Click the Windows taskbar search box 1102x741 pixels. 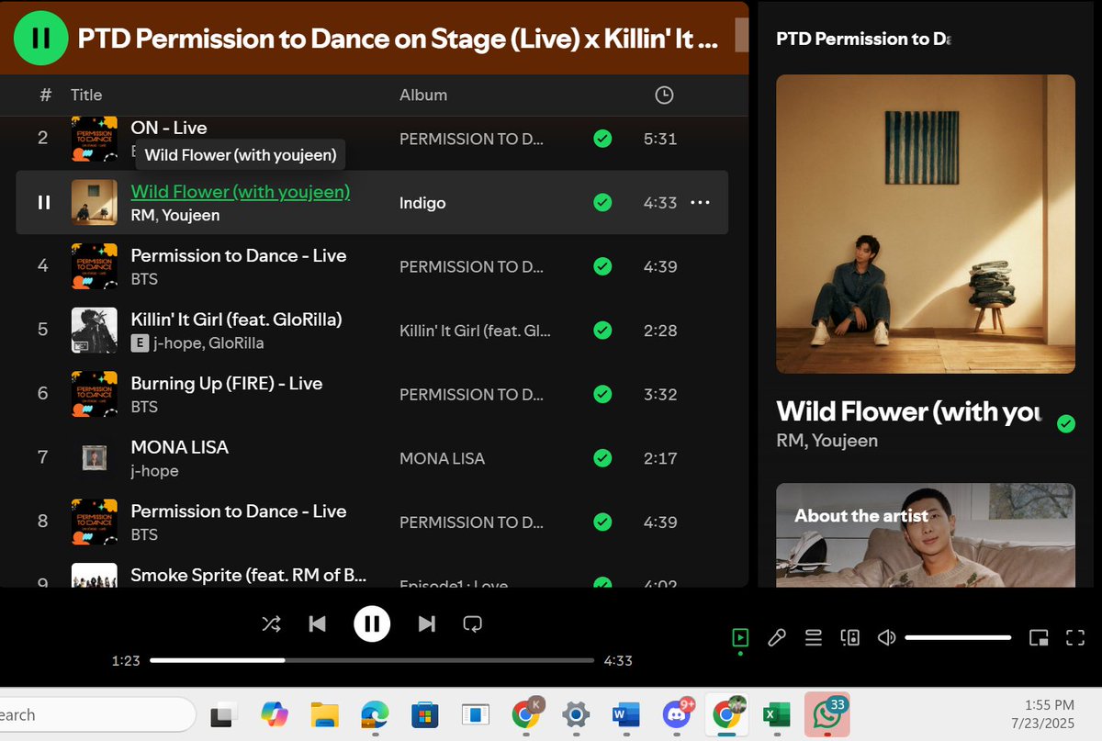pos(96,714)
